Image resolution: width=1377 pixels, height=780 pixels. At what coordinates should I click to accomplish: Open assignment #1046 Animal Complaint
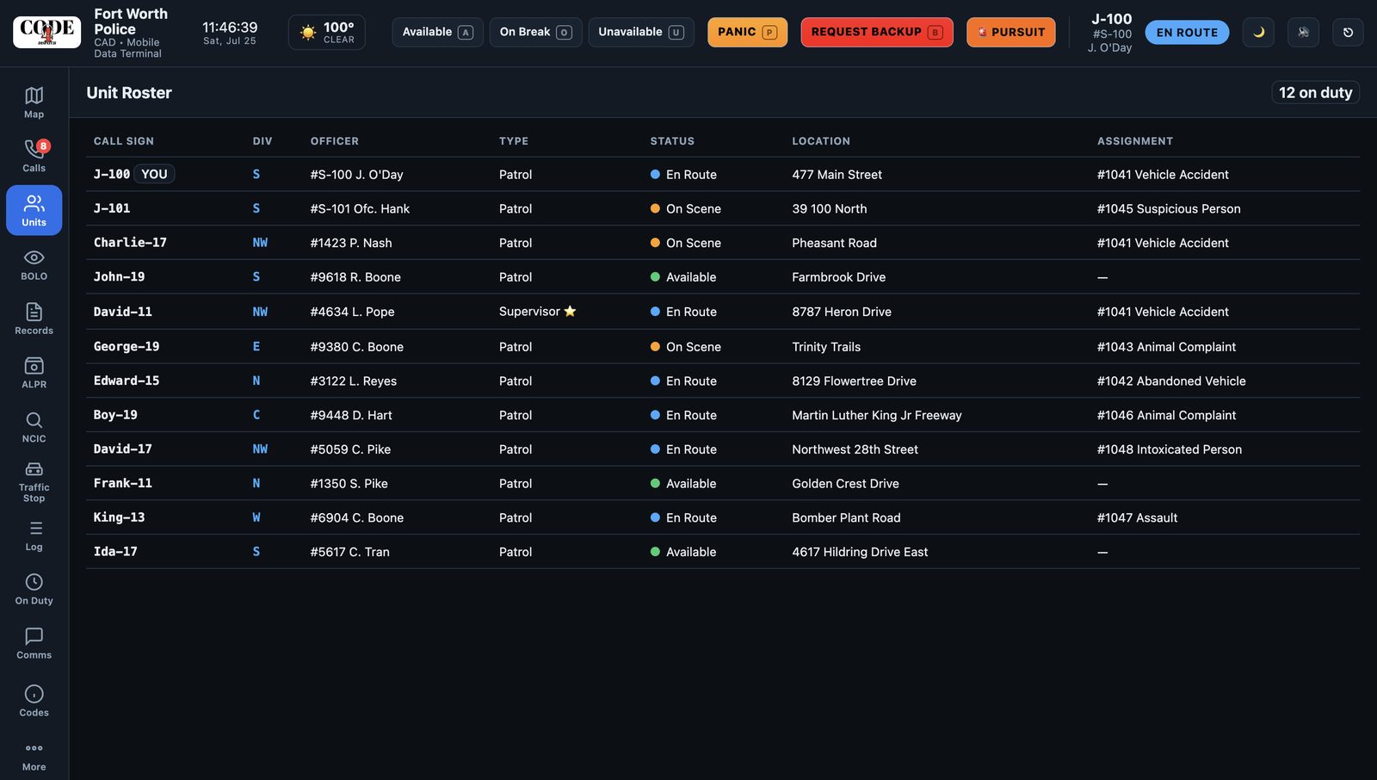(1166, 415)
